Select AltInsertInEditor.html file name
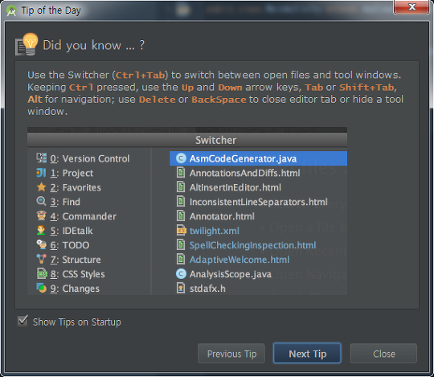The height and width of the screenshot is (377, 434). [235, 187]
